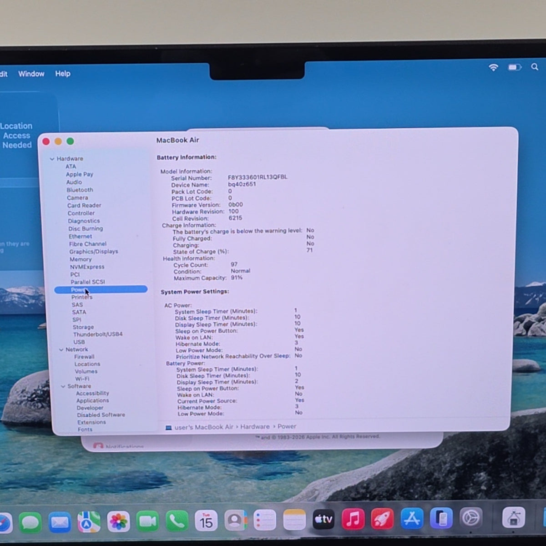Open the App Store from dock
The height and width of the screenshot is (546, 546).
point(412,518)
